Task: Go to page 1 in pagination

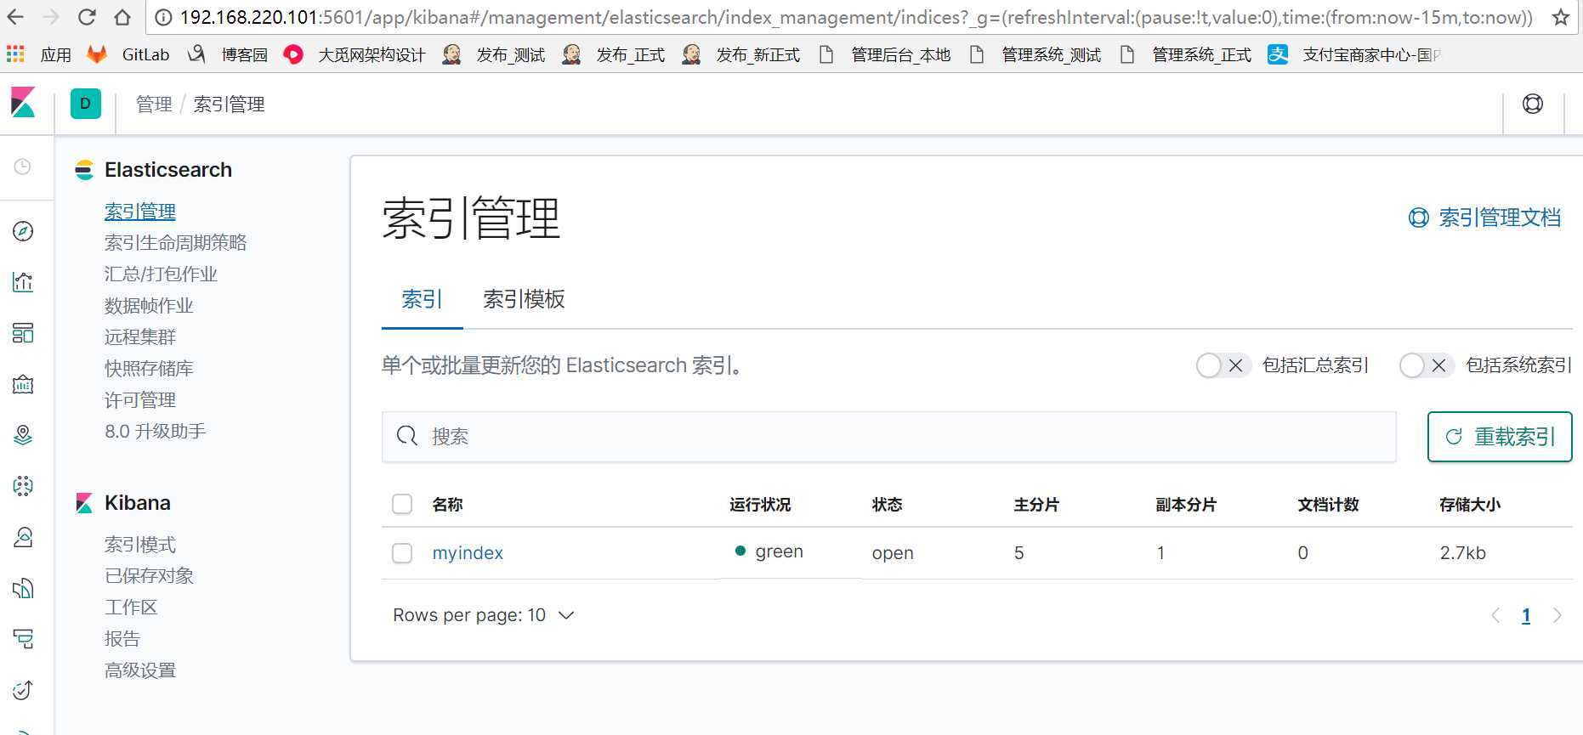Action: (x=1526, y=616)
